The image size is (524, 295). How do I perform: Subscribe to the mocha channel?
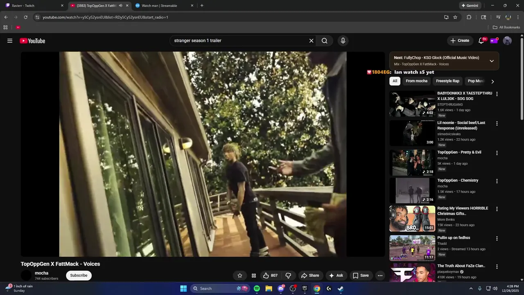[79, 275]
